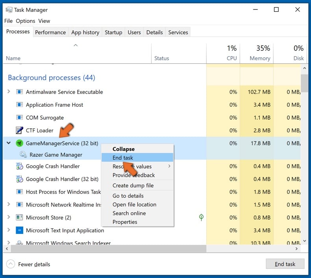
Task: Select Create dump file
Action: (137, 185)
